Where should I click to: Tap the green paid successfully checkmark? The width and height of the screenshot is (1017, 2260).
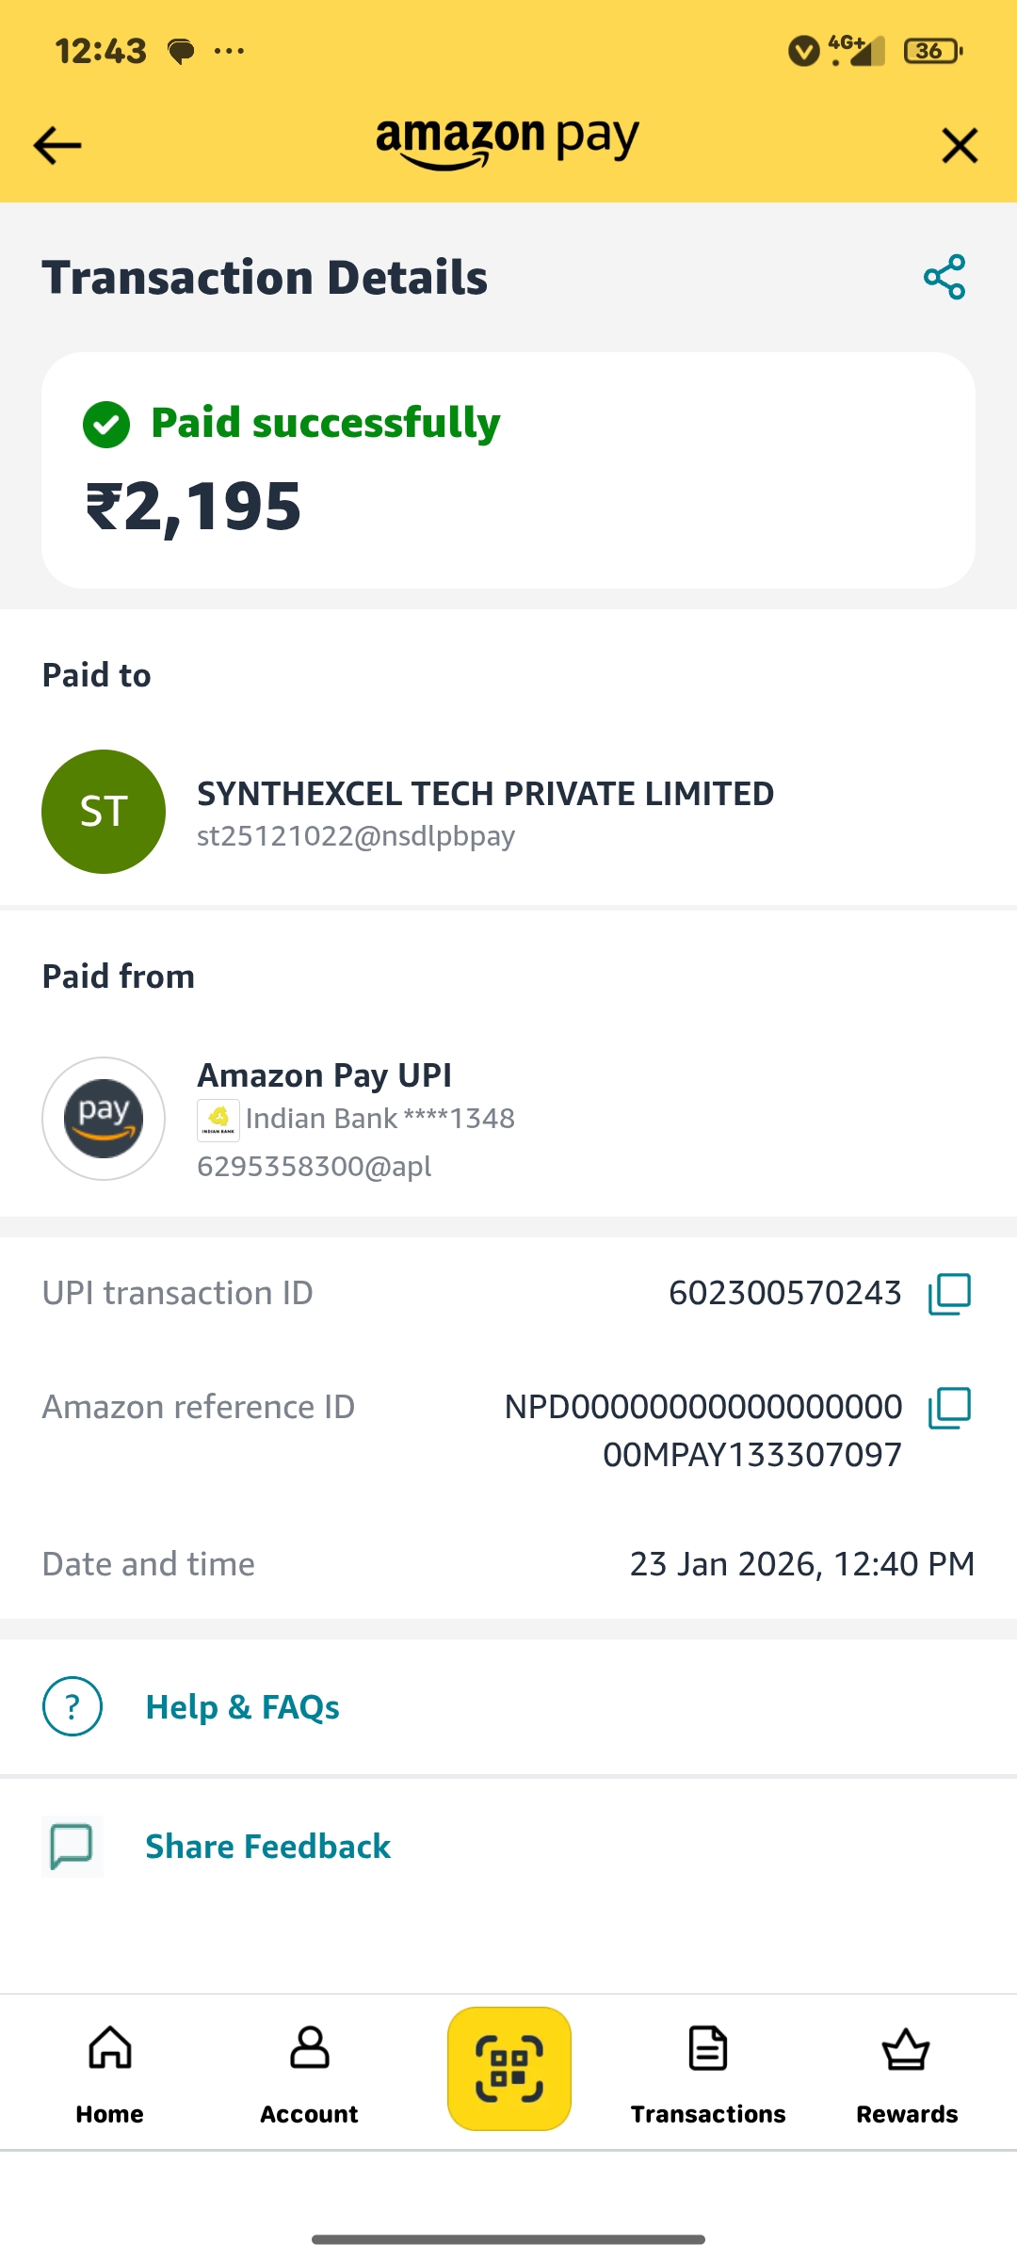(106, 425)
